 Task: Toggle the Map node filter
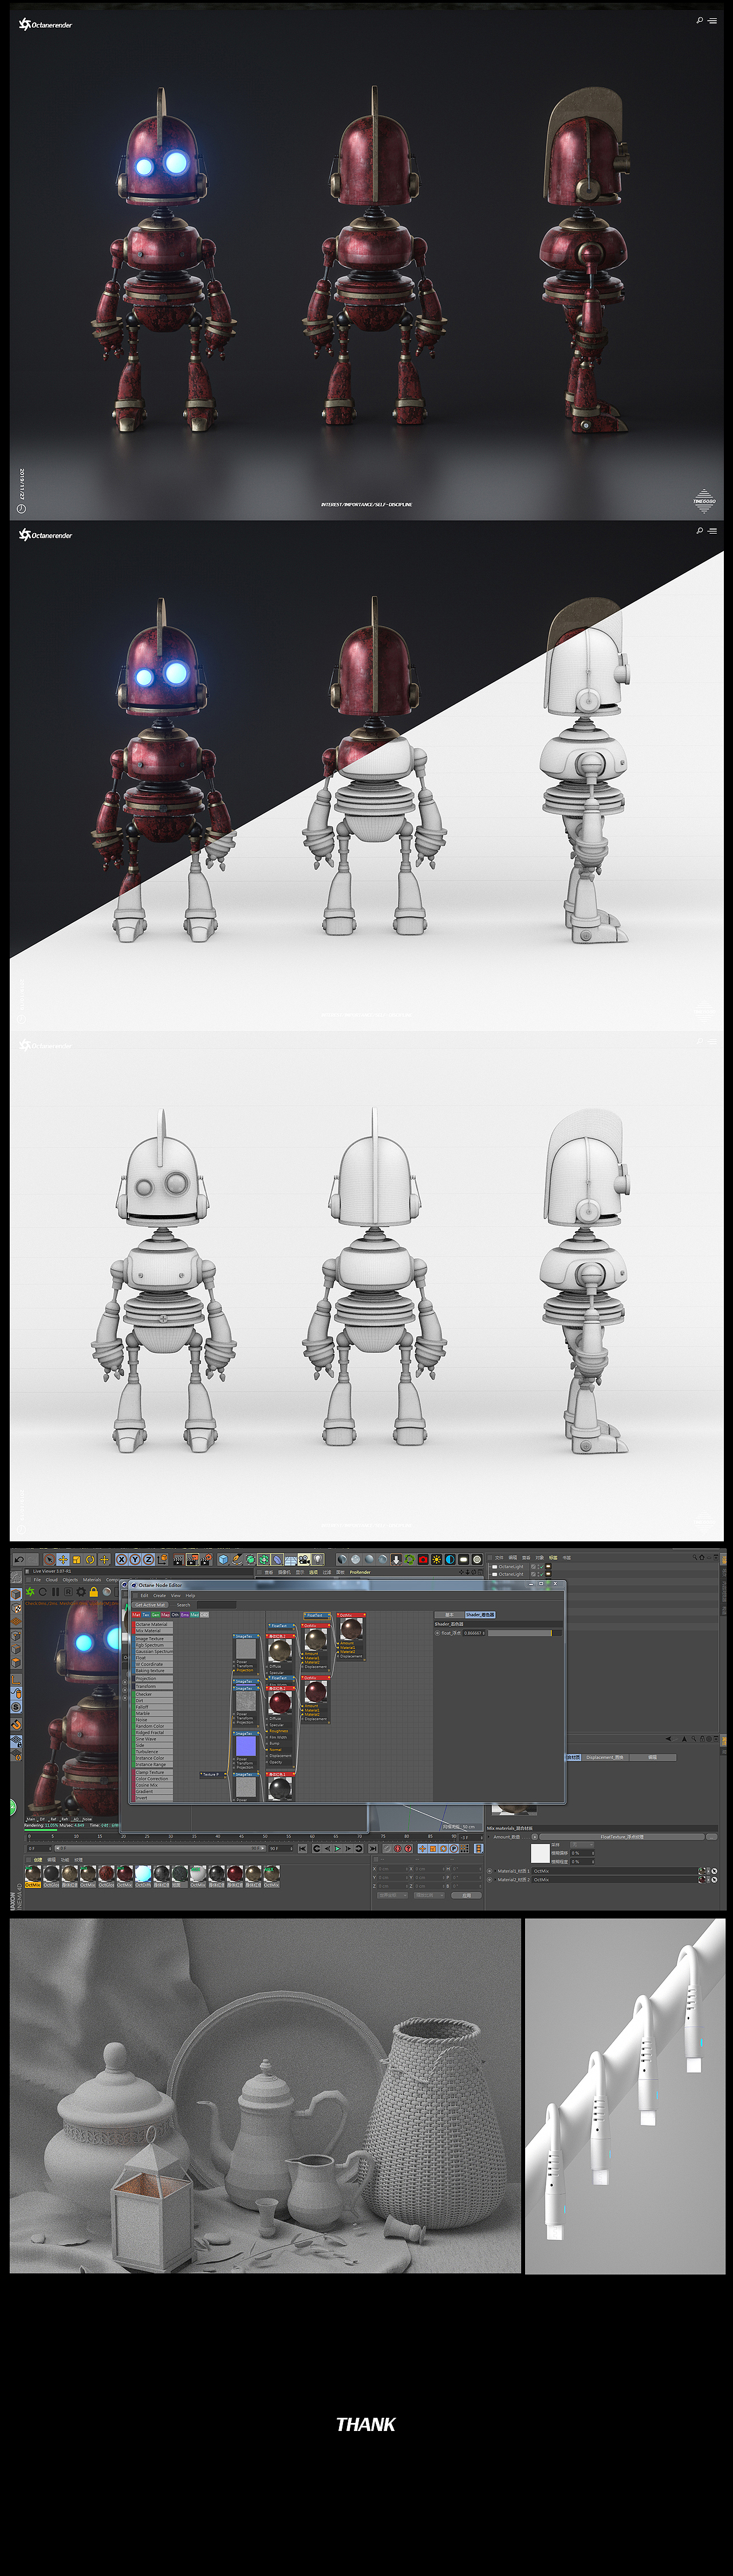165,1614
